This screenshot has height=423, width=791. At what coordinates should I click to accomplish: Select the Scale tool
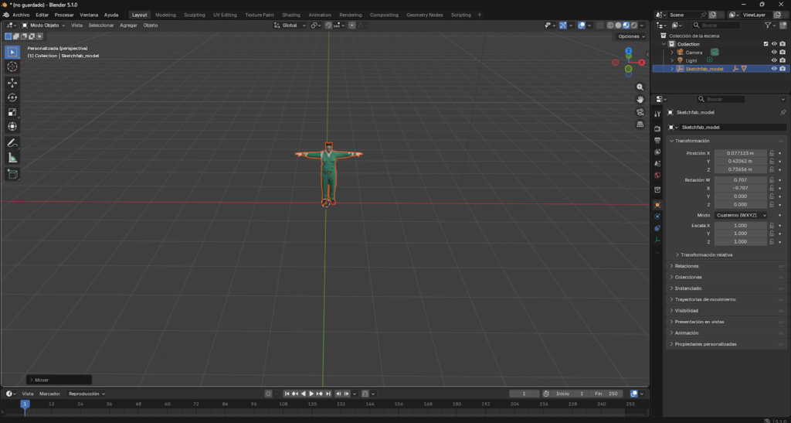pos(12,112)
